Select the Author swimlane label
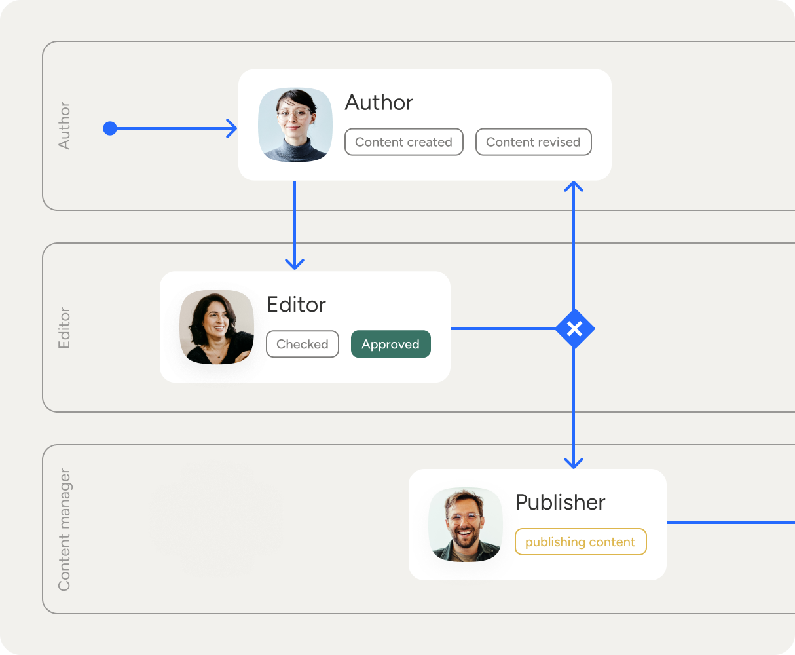Viewport: 795px width, 655px height. click(x=64, y=126)
